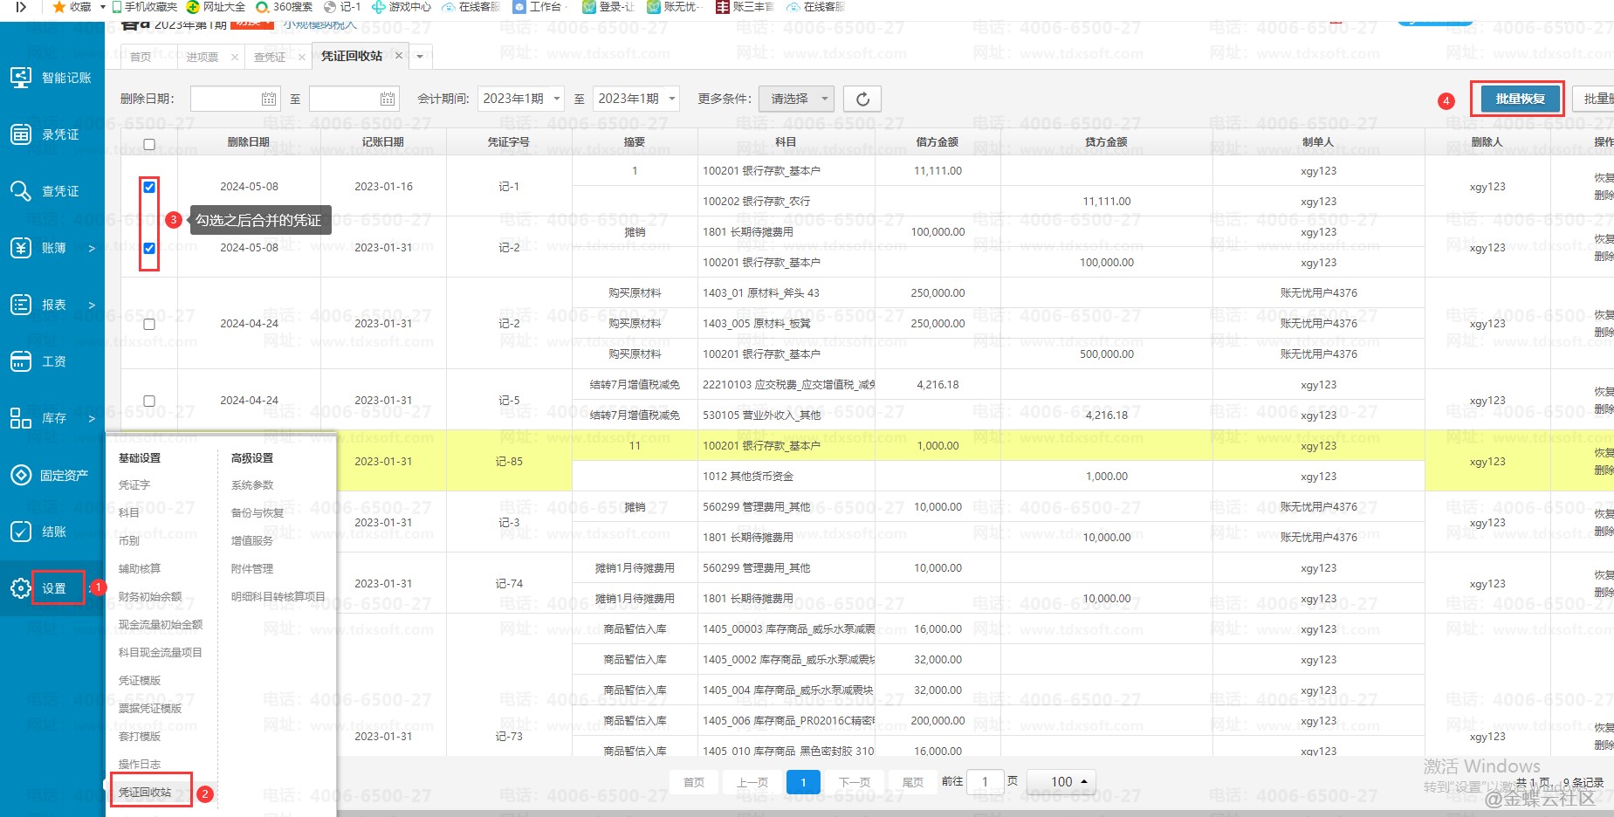Open 录凭证 voucher entry icon
This screenshot has height=817, width=1614.
(x=21, y=134)
